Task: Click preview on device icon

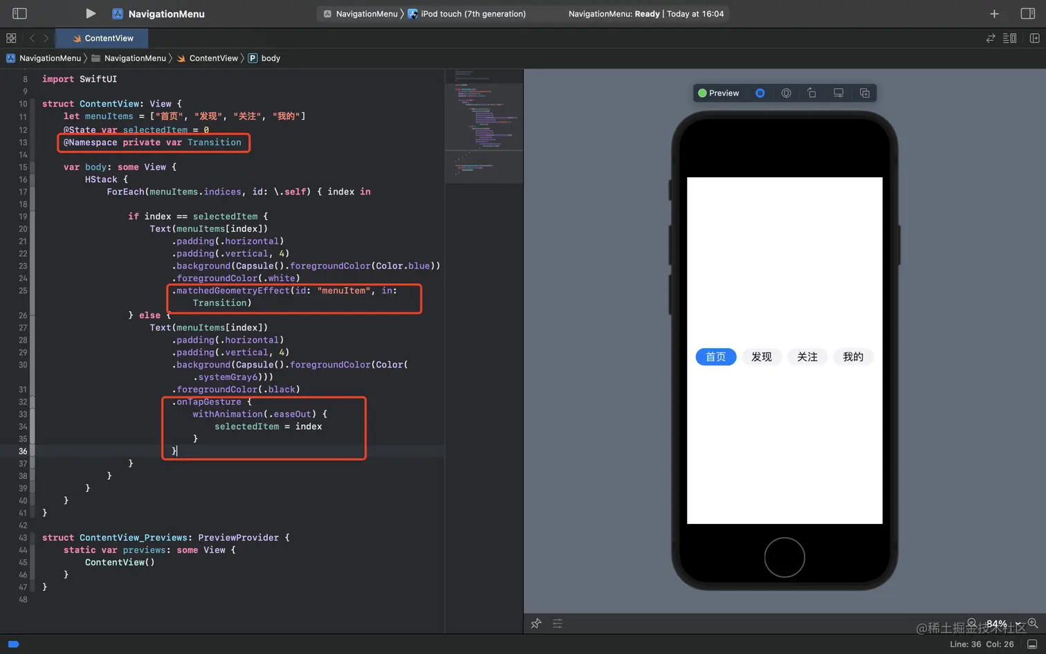Action: coord(786,93)
